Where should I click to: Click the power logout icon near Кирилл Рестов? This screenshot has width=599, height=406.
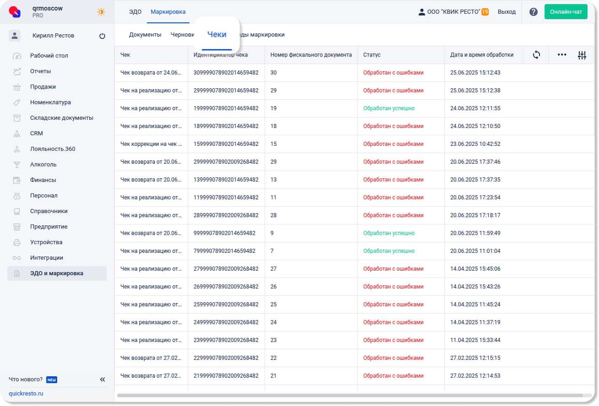pos(102,36)
